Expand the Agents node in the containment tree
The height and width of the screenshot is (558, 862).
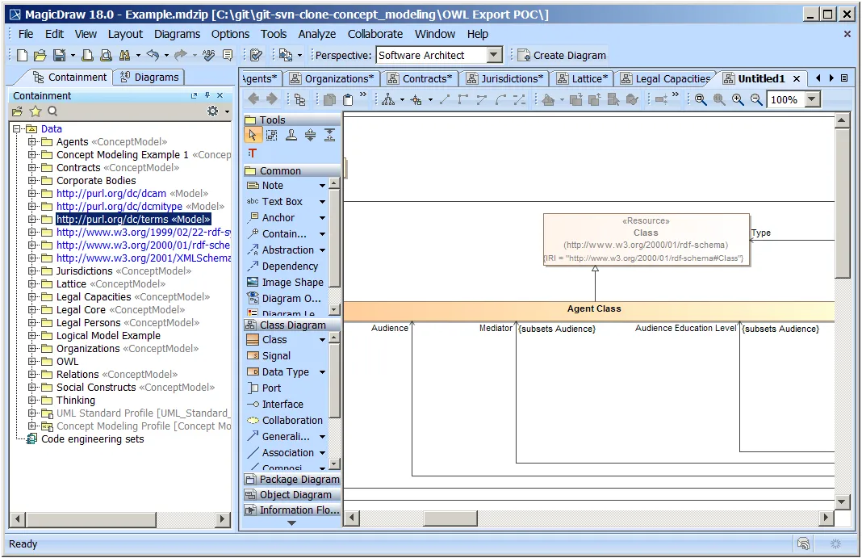[x=33, y=142]
